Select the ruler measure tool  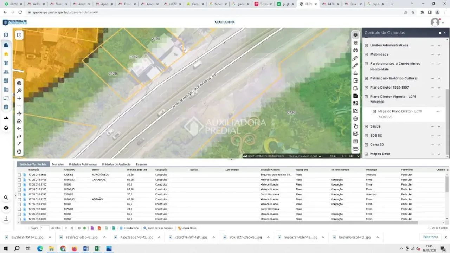(x=355, y=58)
